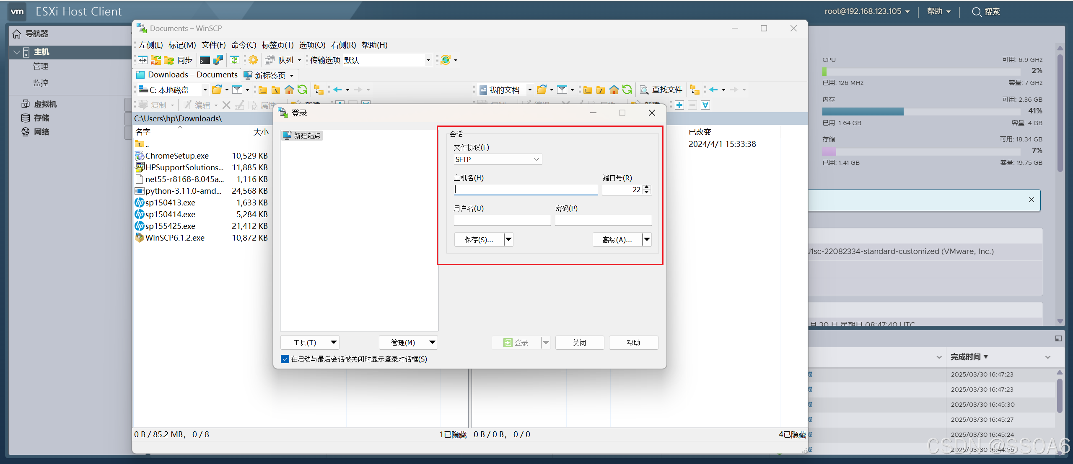Expand the Advanced (高级) button dropdown arrow
1073x464 pixels.
pos(647,240)
